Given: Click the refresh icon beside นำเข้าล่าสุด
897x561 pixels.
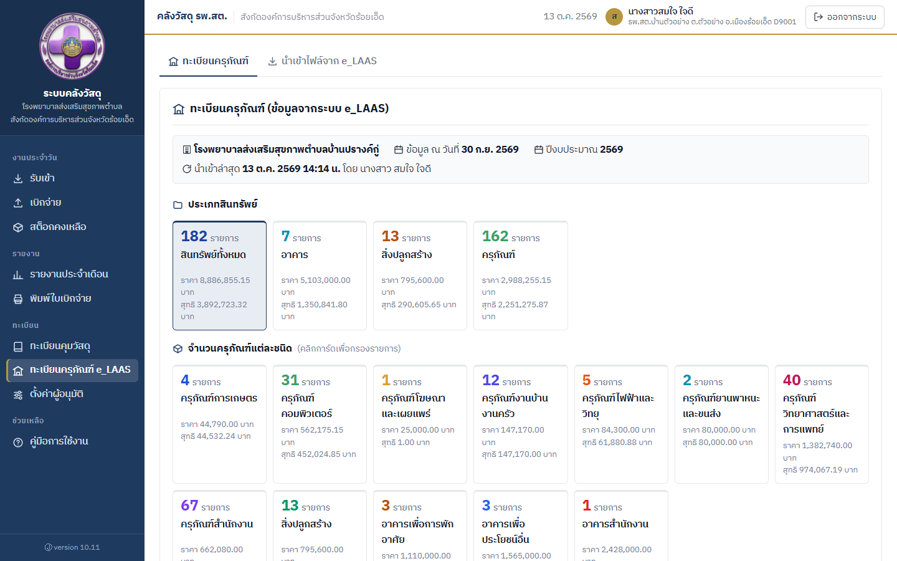Looking at the screenshot, I should point(187,169).
